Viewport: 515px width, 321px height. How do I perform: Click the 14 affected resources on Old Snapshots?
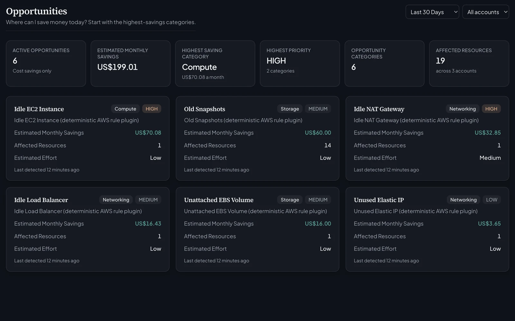click(x=328, y=145)
